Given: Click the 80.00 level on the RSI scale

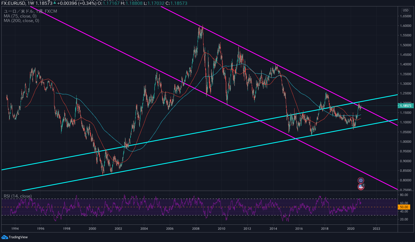Looking at the screenshot, I should pos(404,195).
